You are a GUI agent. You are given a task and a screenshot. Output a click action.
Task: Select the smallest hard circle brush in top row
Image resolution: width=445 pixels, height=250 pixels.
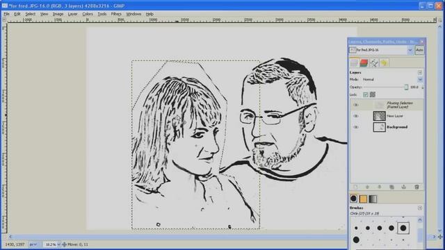[x=356, y=228]
